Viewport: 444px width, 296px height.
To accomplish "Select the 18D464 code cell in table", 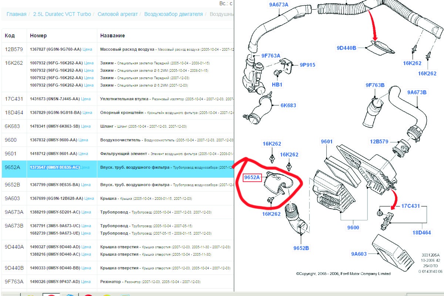I will [x=14, y=112].
